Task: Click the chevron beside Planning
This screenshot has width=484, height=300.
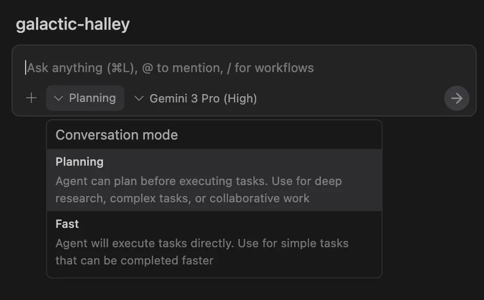Action: pos(59,98)
